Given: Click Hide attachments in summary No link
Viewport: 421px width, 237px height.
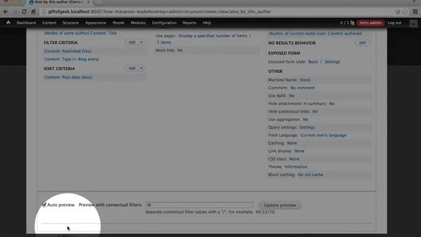Looking at the screenshot, I should 332,103.
